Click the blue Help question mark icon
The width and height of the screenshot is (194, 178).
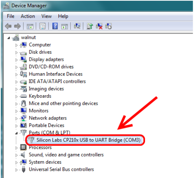click(55, 26)
